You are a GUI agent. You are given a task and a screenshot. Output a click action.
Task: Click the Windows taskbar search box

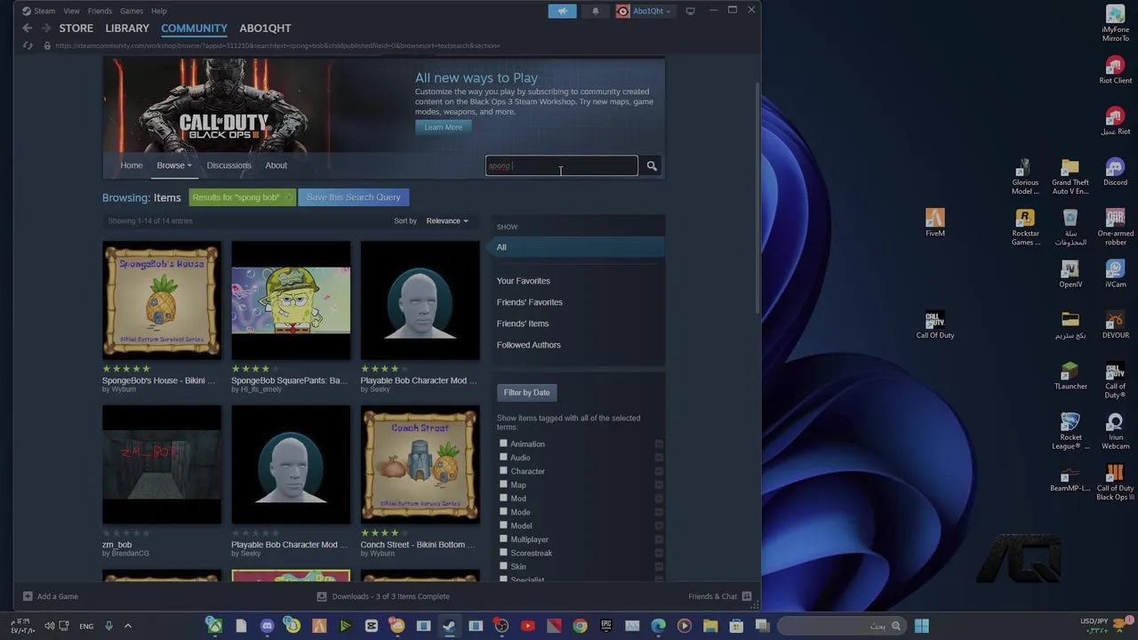click(x=841, y=626)
